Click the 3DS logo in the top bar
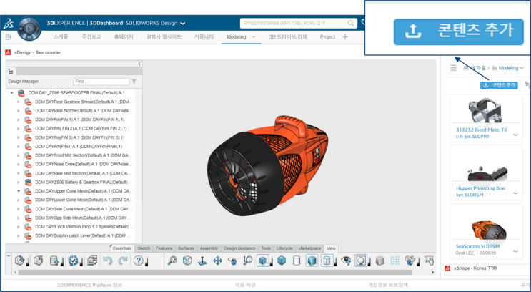 tap(8, 24)
